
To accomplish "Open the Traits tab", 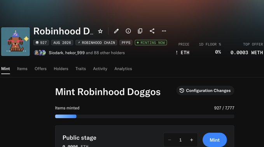I will (x=80, y=69).
